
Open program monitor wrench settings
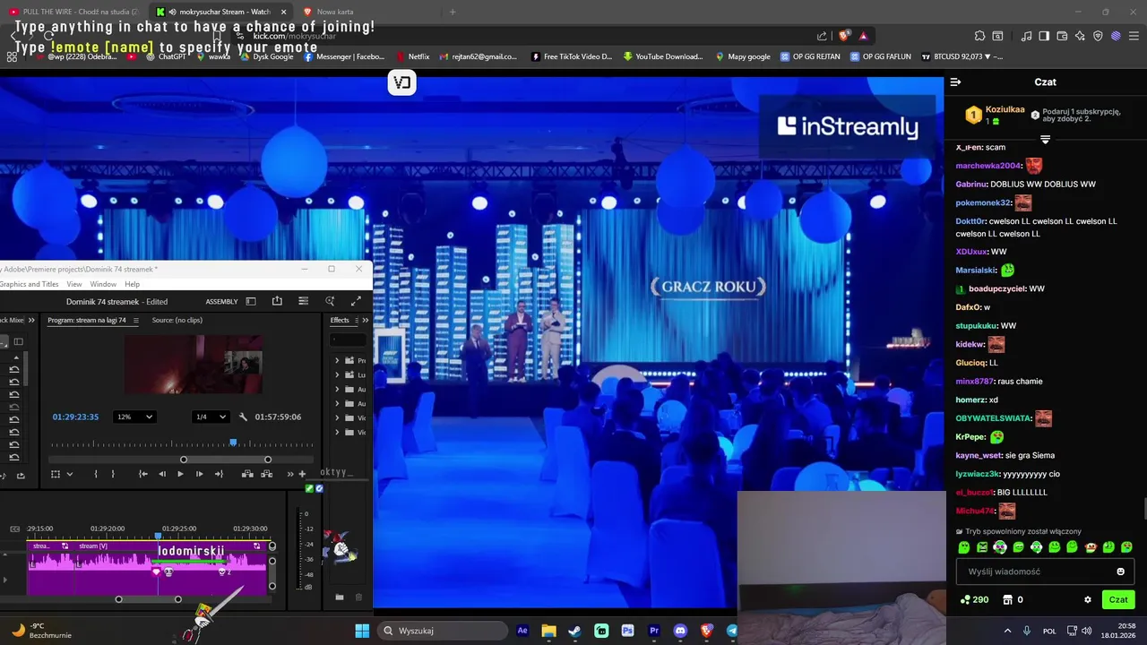243,417
